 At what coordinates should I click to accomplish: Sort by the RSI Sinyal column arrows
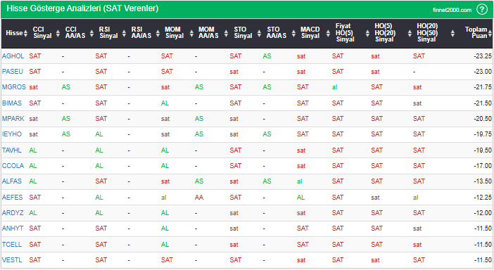pos(124,33)
